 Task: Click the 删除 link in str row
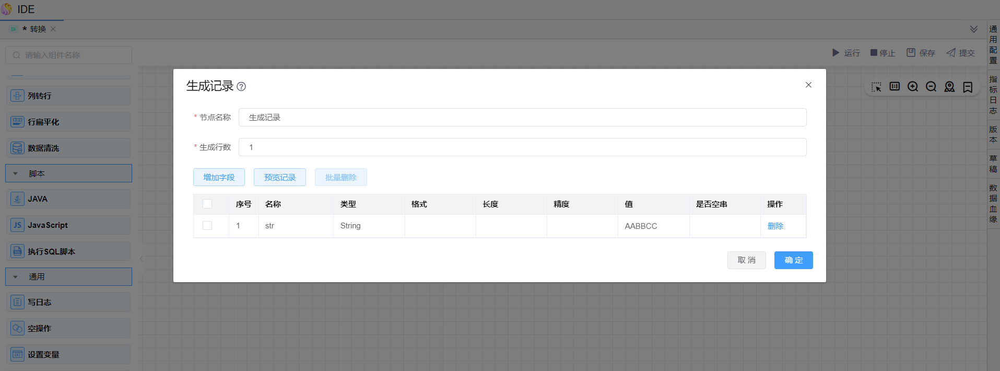[775, 226]
